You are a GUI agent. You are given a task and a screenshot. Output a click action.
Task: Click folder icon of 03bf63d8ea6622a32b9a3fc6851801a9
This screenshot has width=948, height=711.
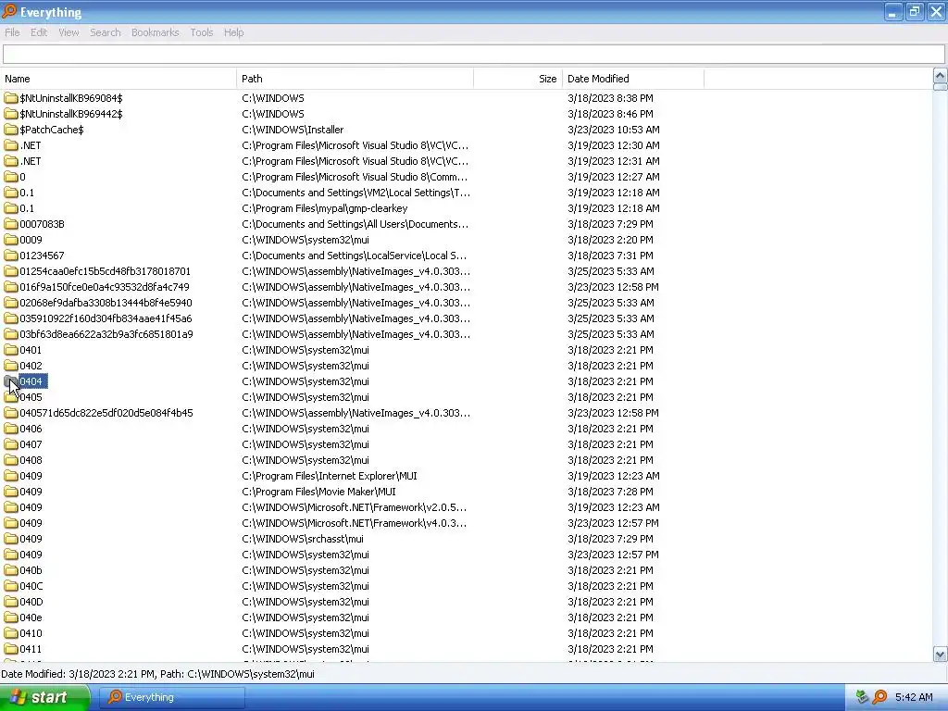pos(11,333)
